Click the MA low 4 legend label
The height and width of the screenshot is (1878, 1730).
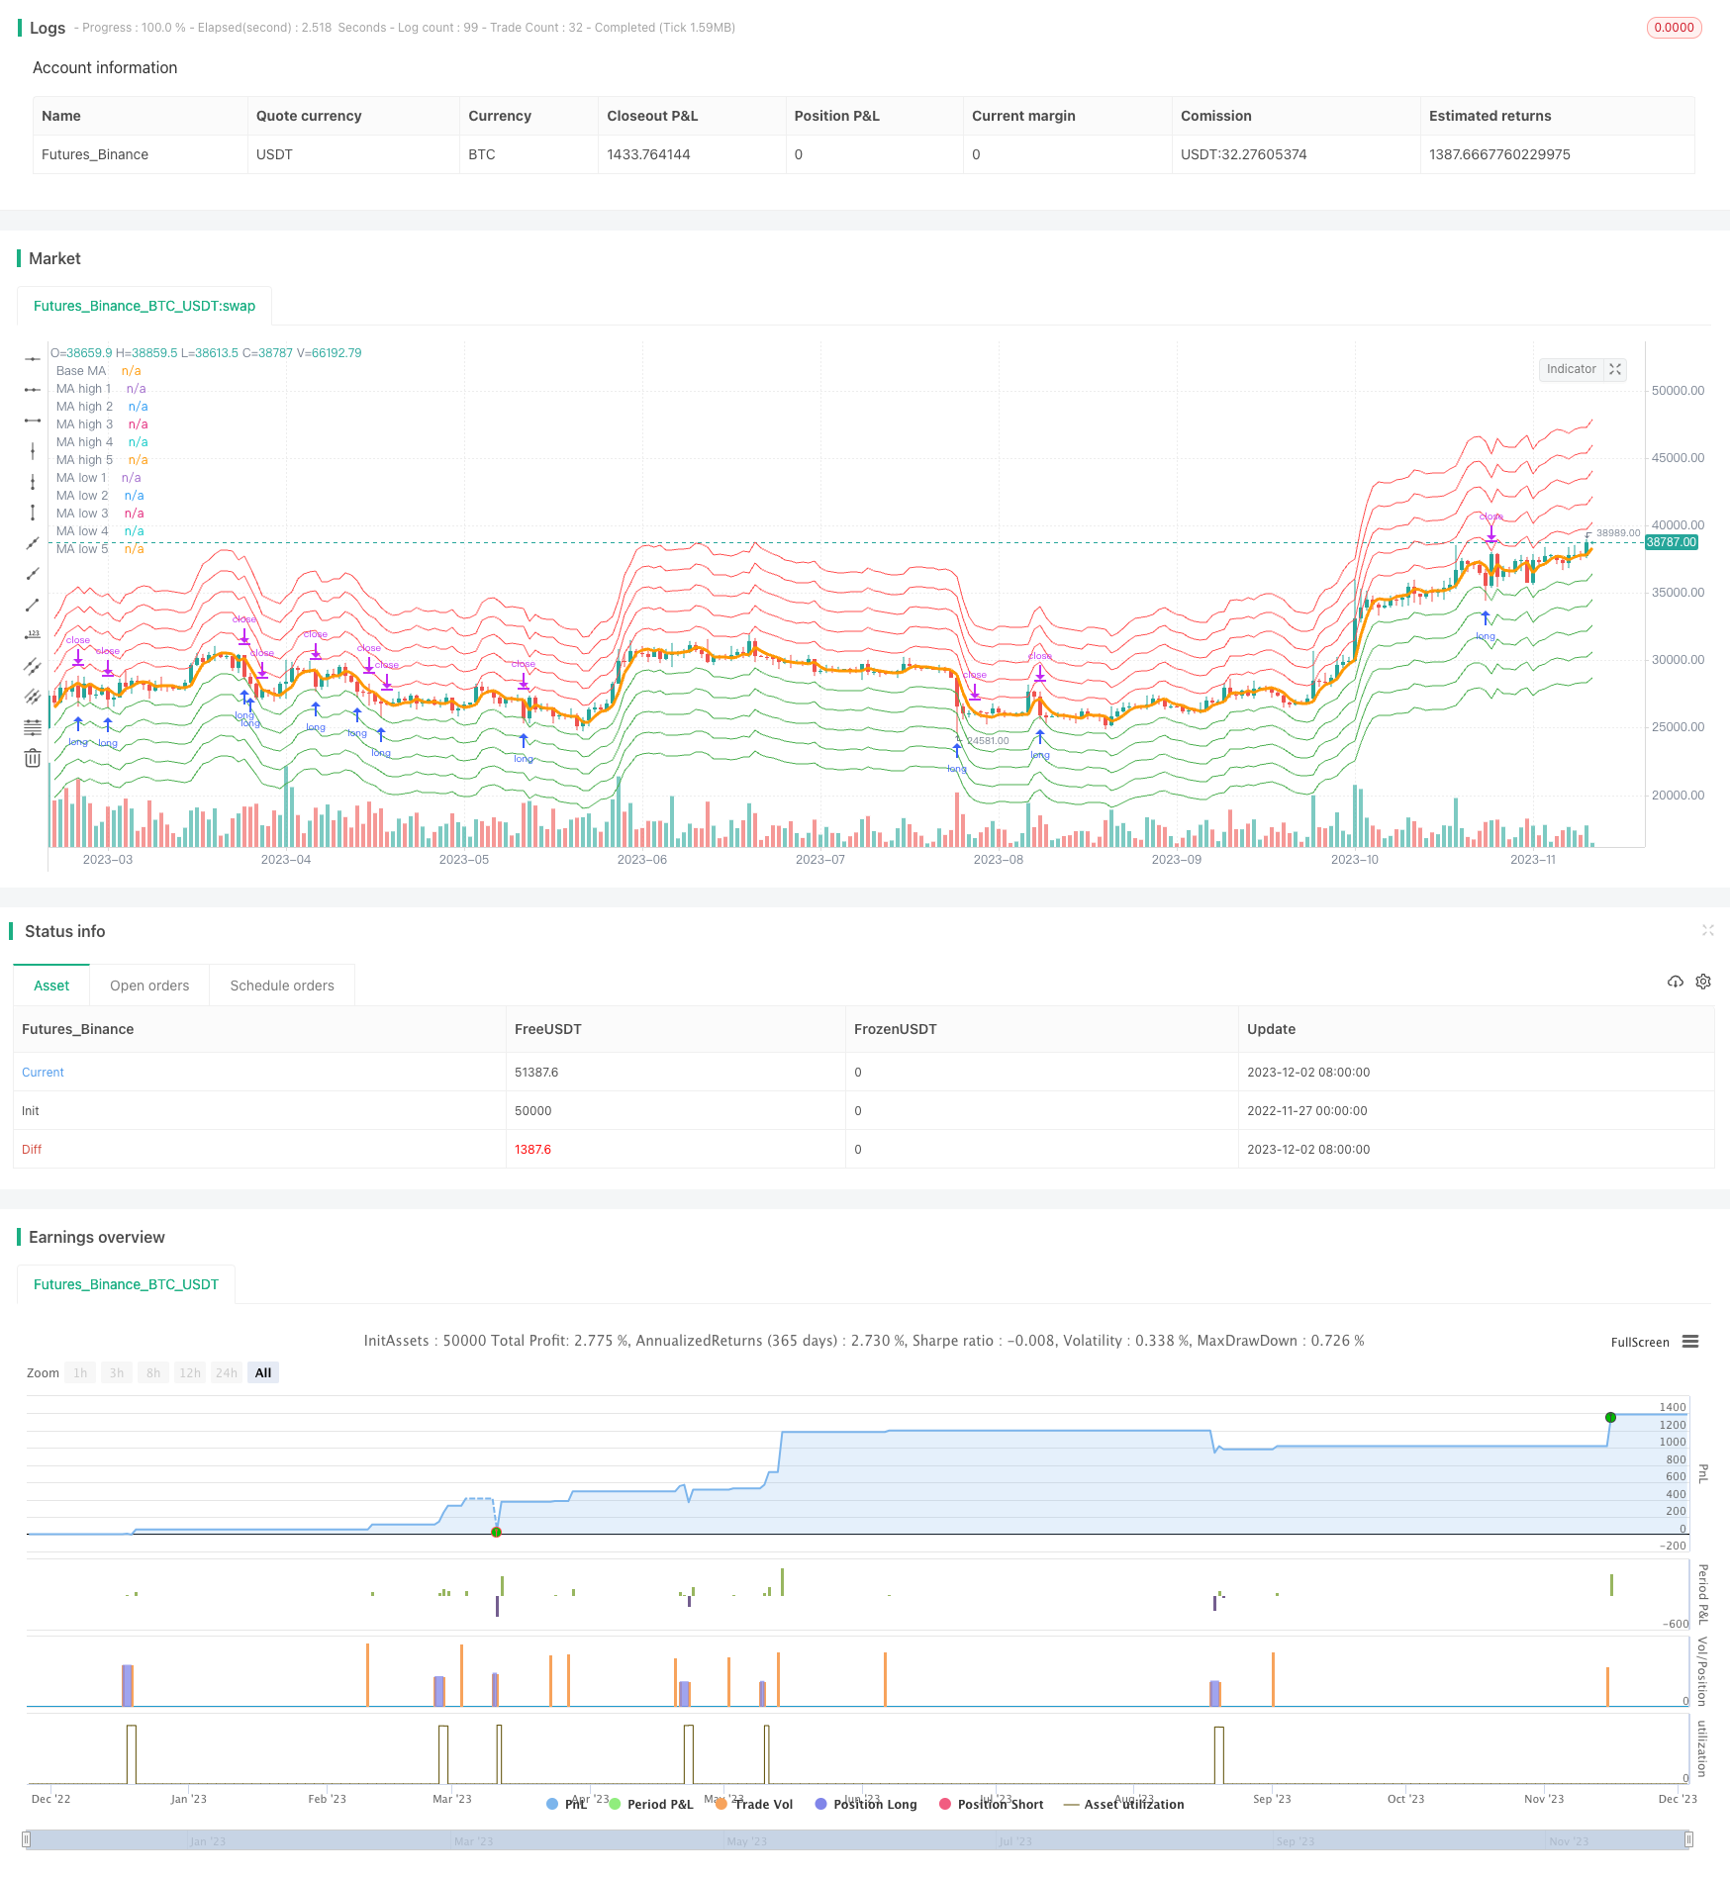click(x=82, y=531)
